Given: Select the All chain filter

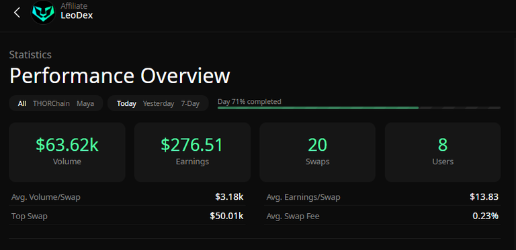Looking at the screenshot, I should coord(22,104).
